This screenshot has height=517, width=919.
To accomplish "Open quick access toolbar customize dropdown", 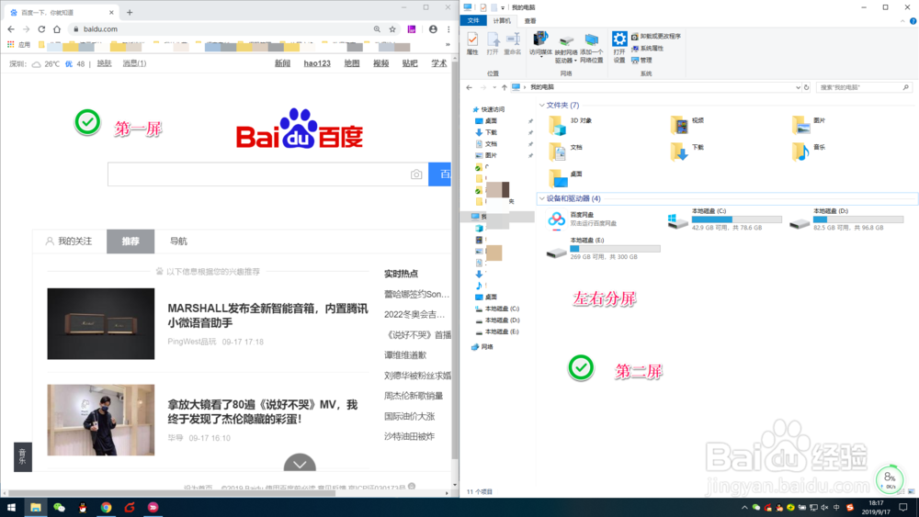I will (x=503, y=7).
